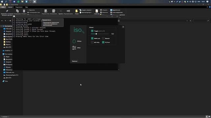Toggle the Blatant checkbox

coord(103,38)
